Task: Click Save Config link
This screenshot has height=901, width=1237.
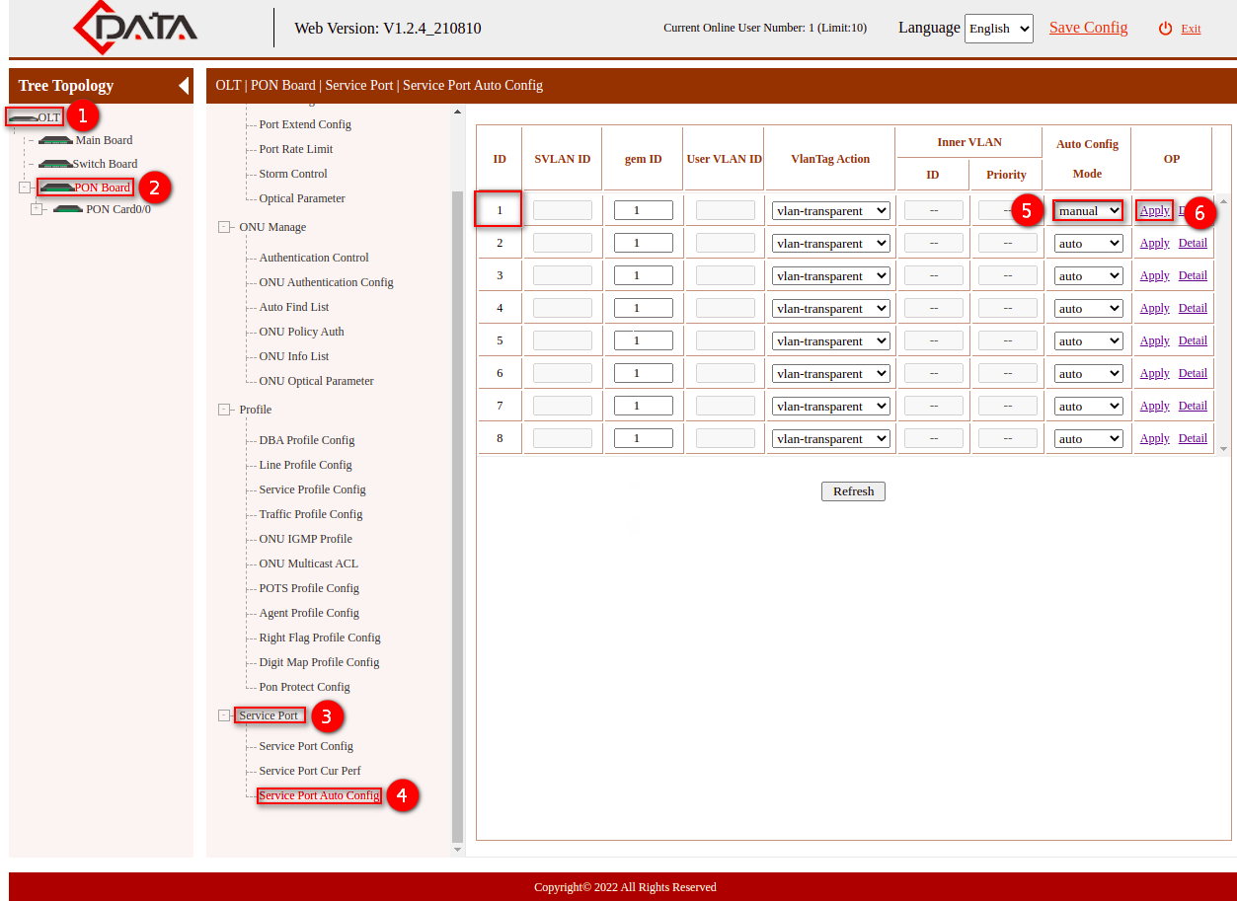Action: point(1088,28)
